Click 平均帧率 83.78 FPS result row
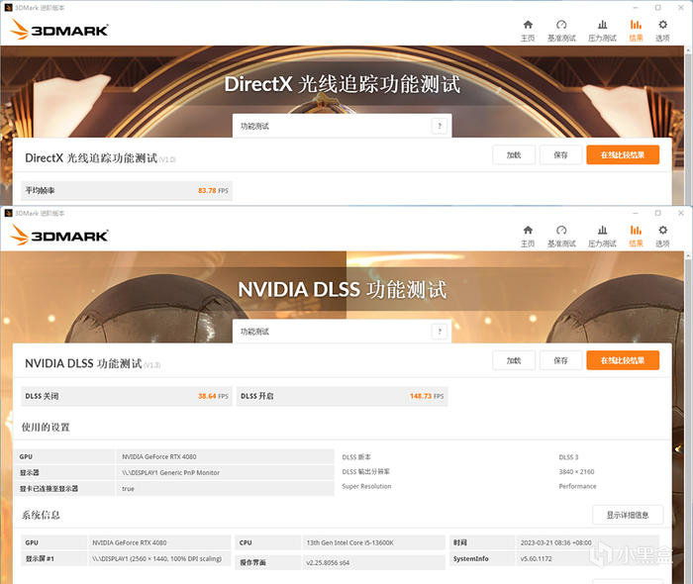 point(127,190)
